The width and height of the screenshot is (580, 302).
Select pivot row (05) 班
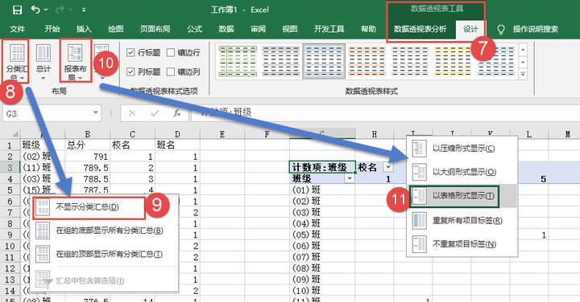point(322,235)
